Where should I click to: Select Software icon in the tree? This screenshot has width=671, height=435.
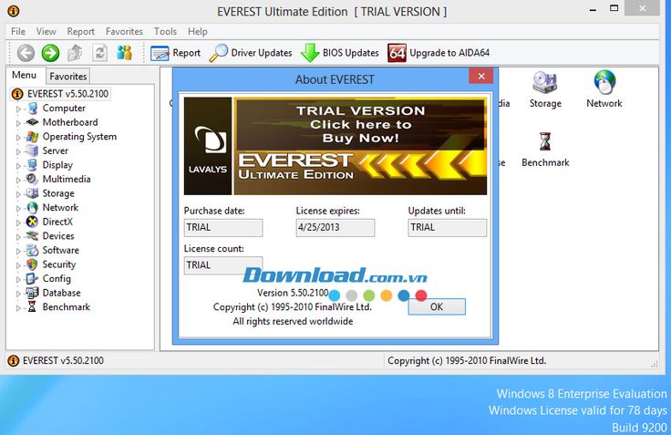tap(33, 250)
